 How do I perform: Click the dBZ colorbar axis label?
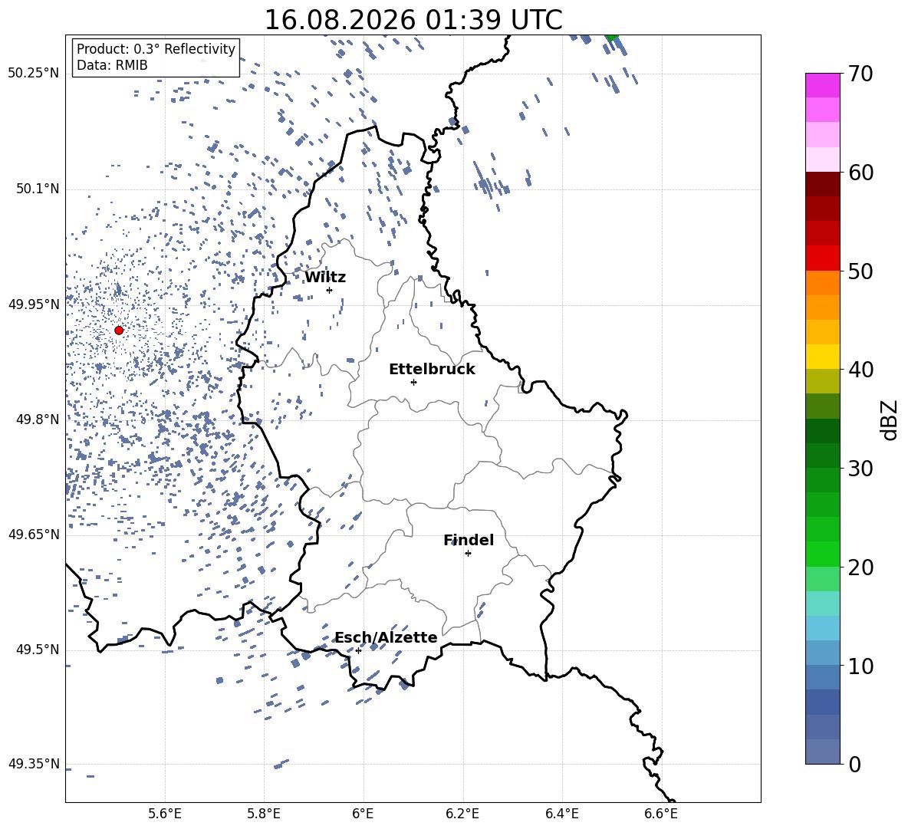click(890, 419)
